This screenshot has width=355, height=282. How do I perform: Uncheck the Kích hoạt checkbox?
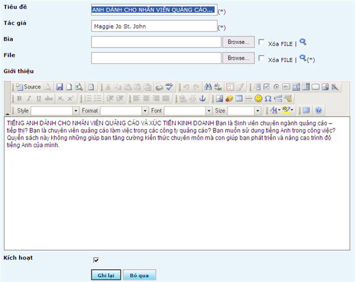96,260
